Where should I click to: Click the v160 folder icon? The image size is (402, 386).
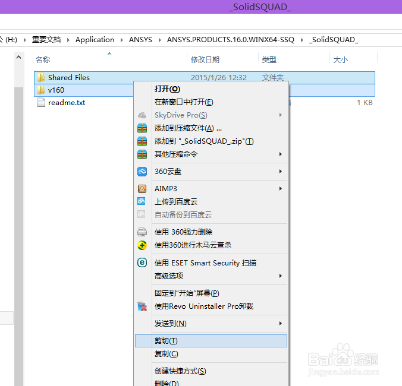(40, 90)
